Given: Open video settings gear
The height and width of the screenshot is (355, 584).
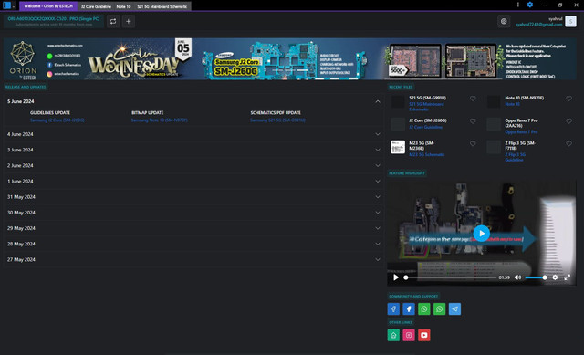Looking at the screenshot, I should (x=555, y=277).
